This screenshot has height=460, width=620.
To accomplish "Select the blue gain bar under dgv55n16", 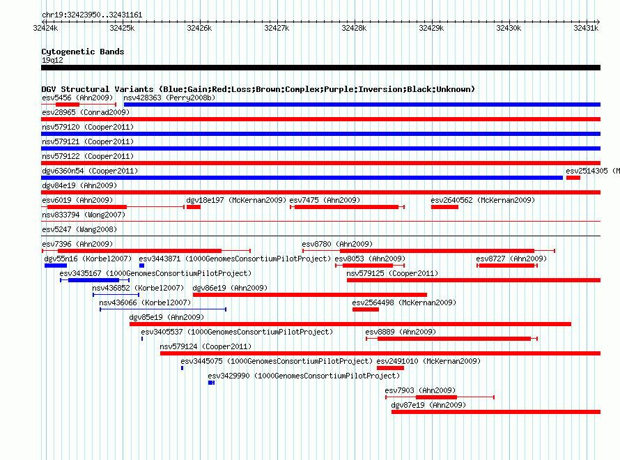I will click(x=56, y=266).
